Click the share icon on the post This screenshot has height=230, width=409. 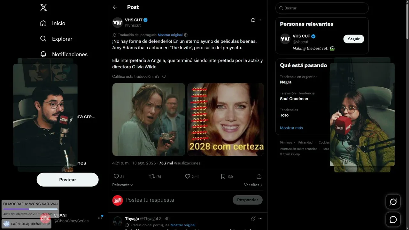(x=259, y=176)
